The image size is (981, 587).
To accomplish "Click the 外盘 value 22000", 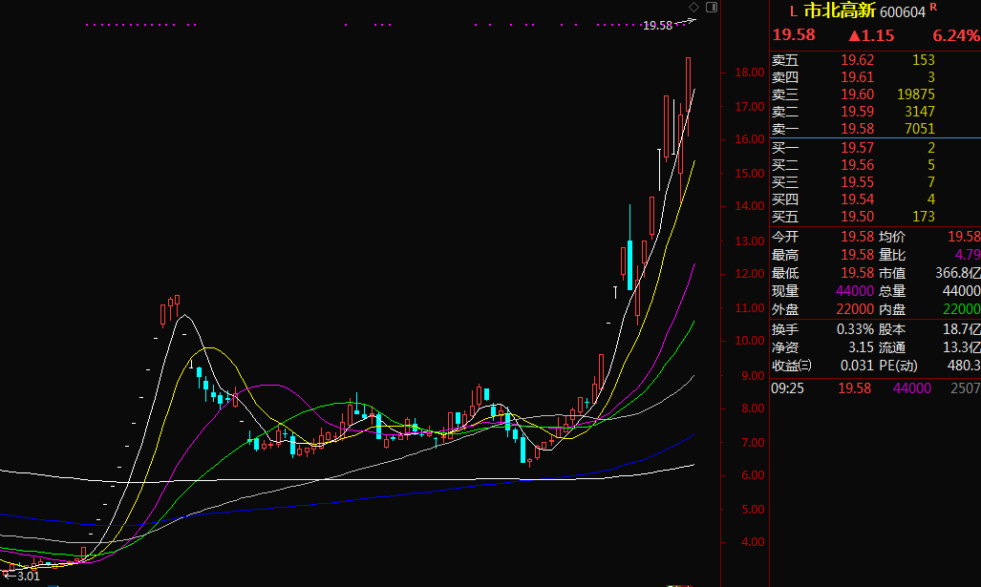I will tap(855, 309).
